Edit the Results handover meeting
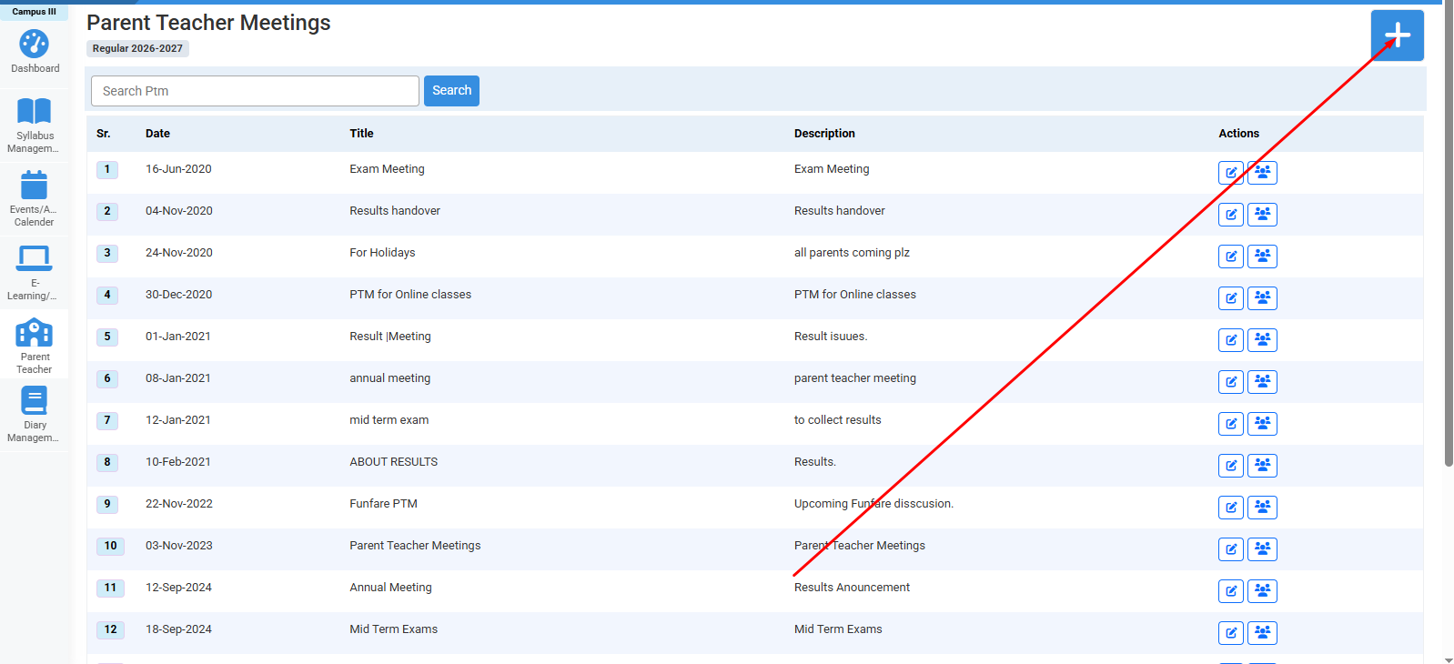The width and height of the screenshot is (1454, 664). click(1230, 215)
